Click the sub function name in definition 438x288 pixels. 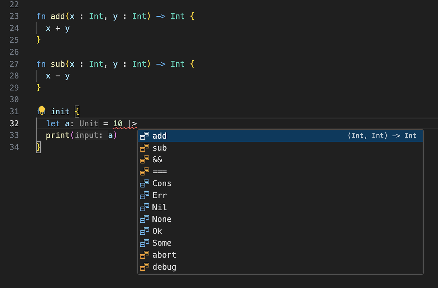pyautogui.click(x=58, y=64)
